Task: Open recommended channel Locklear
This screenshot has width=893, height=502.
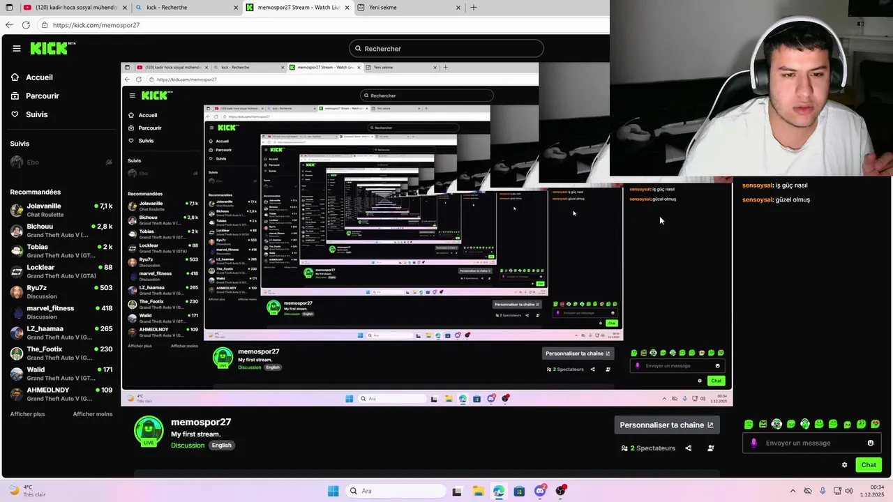Action: 61,271
